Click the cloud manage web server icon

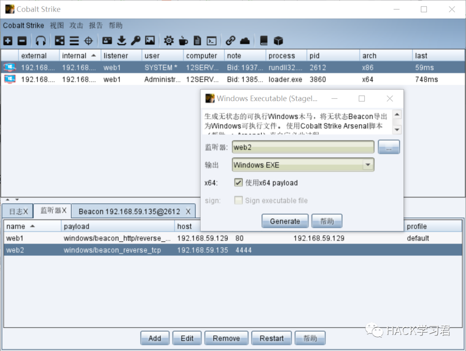click(245, 40)
